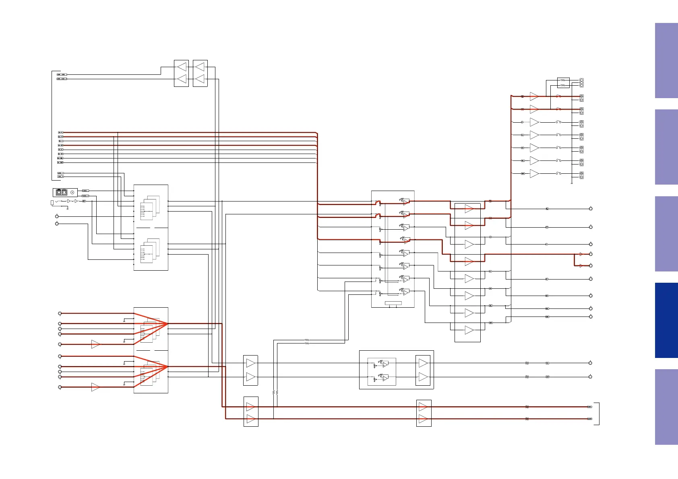Toggle the bottommost speaker relay switch
This screenshot has height=479, width=678.
(x=558, y=173)
